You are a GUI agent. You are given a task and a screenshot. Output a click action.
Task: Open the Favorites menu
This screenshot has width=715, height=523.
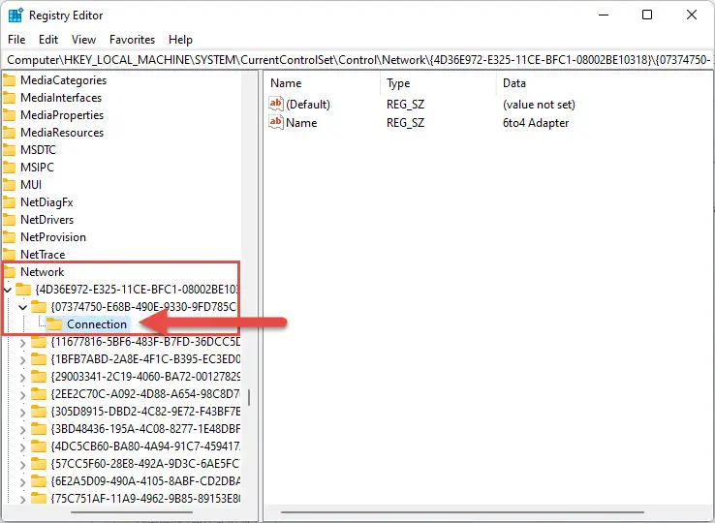[x=132, y=40]
